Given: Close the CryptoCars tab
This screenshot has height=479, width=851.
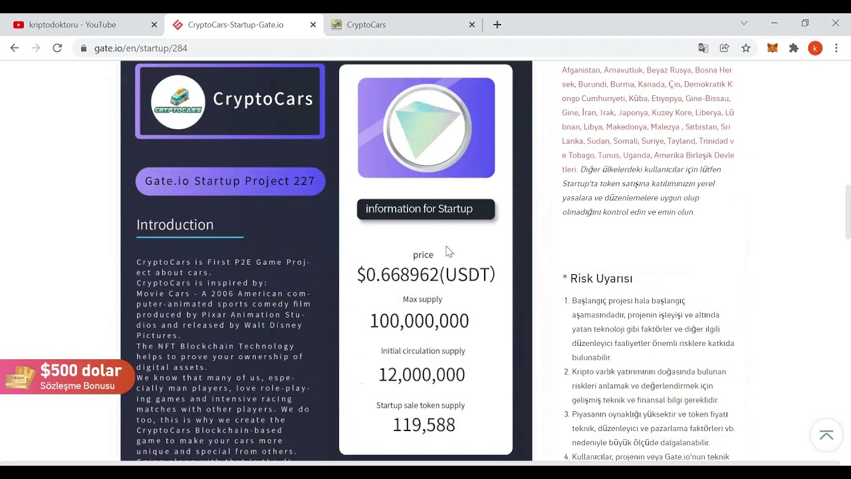Looking at the screenshot, I should 472,25.
